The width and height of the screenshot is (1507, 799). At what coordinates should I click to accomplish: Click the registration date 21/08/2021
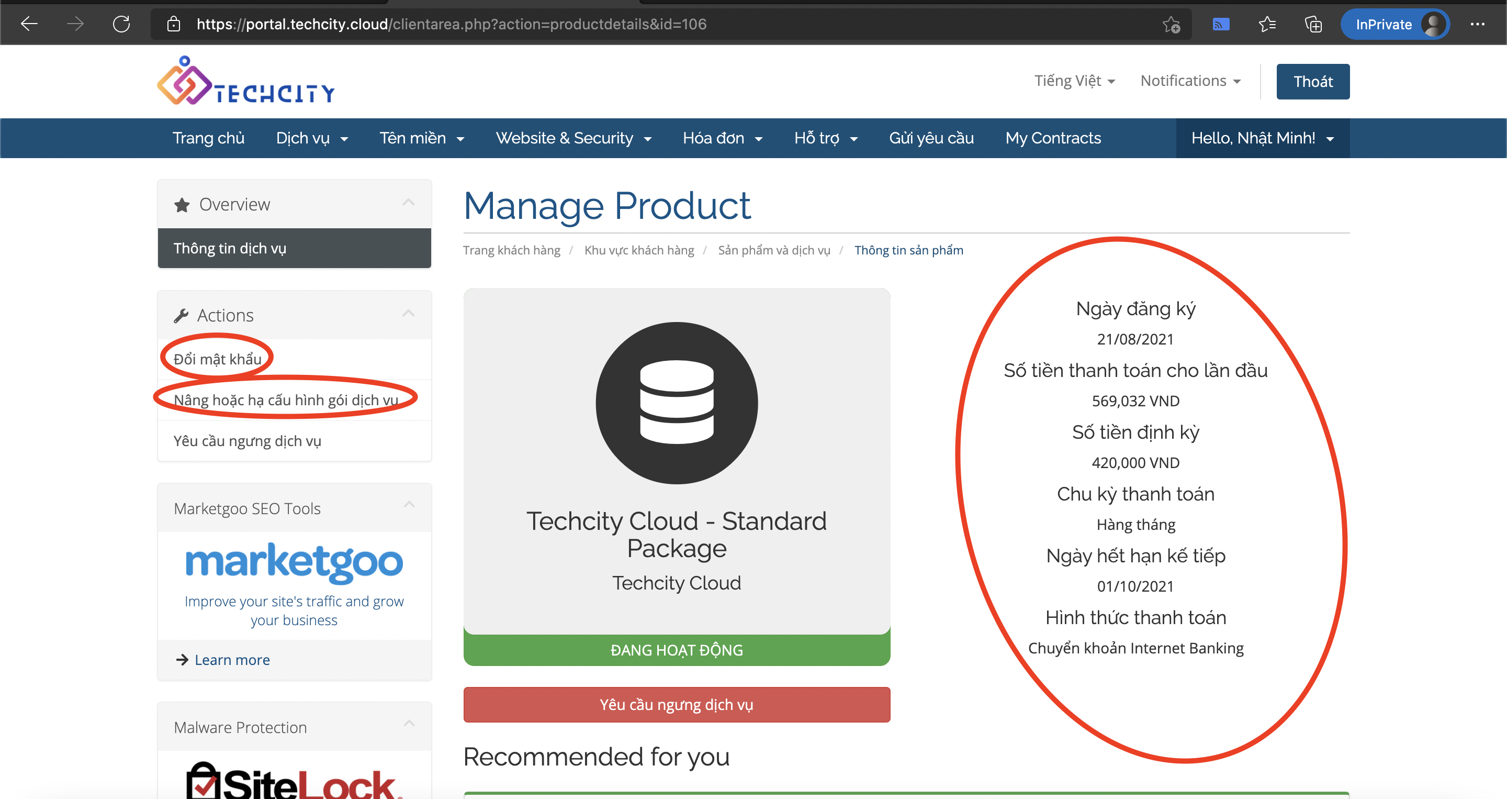click(1135, 339)
